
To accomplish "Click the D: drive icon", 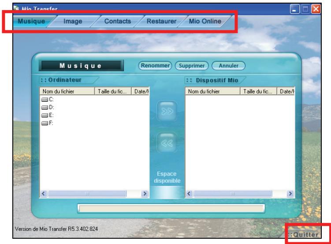I will [45, 107].
